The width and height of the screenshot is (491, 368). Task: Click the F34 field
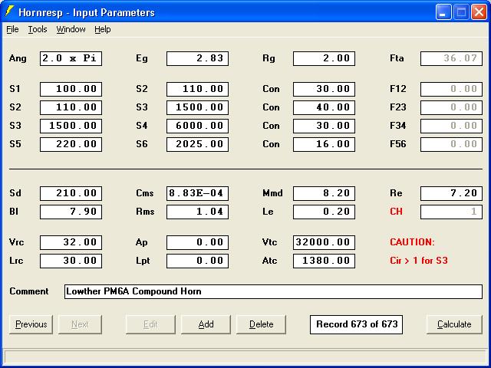pos(451,126)
